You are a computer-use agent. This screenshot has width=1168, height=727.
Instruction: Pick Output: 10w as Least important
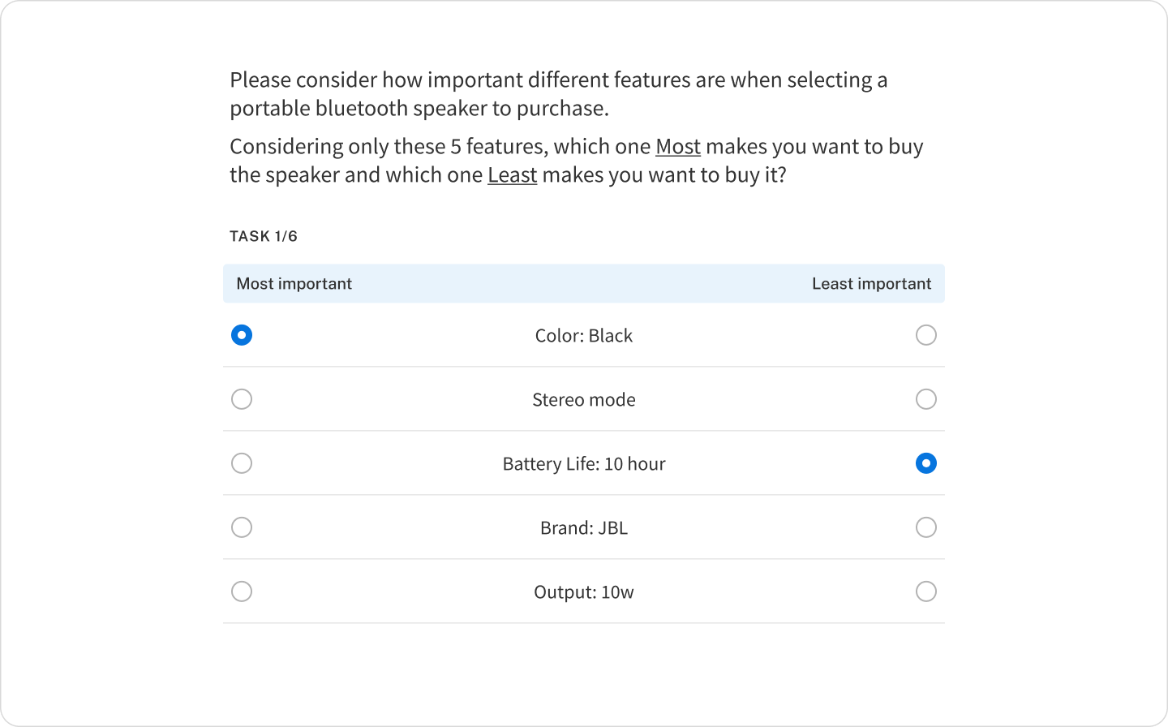pyautogui.click(x=925, y=591)
